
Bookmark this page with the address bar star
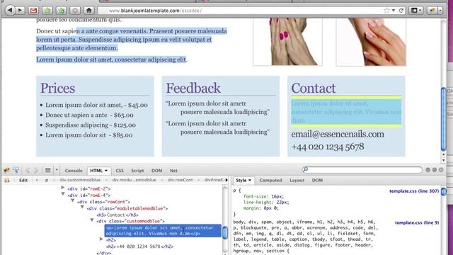tap(386, 11)
